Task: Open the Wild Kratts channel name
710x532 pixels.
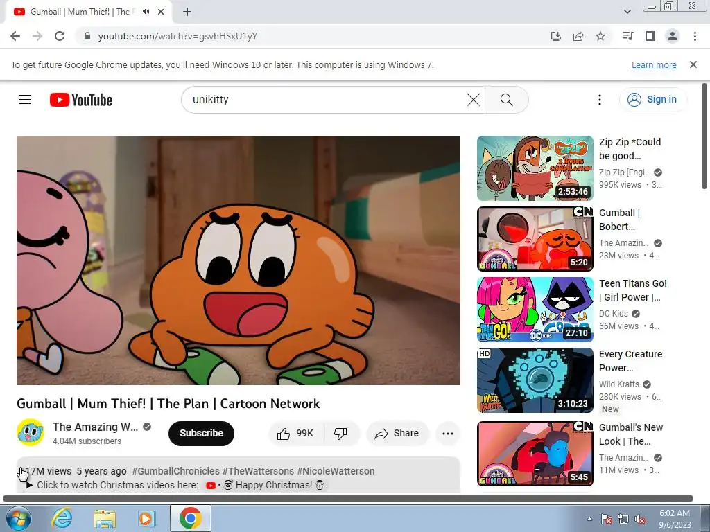Action: (619, 384)
